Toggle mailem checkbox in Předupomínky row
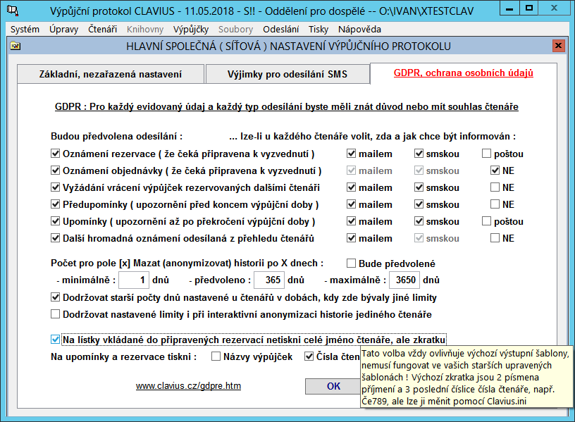575x422 pixels. [352, 204]
